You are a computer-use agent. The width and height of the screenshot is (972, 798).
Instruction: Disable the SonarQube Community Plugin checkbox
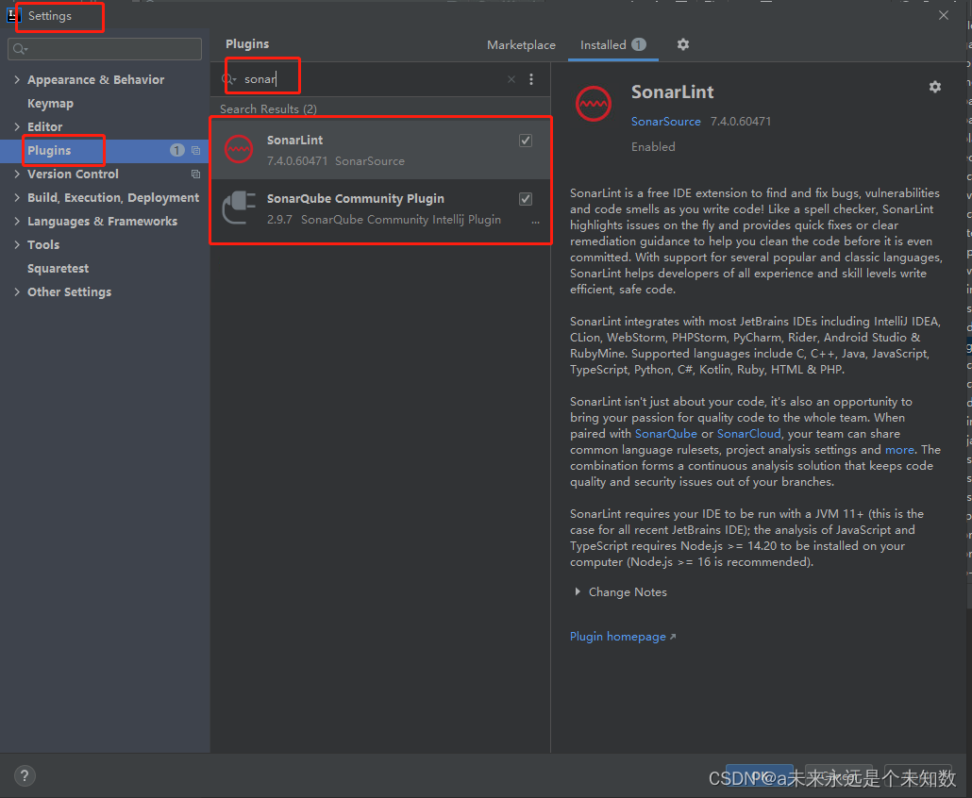pos(526,199)
